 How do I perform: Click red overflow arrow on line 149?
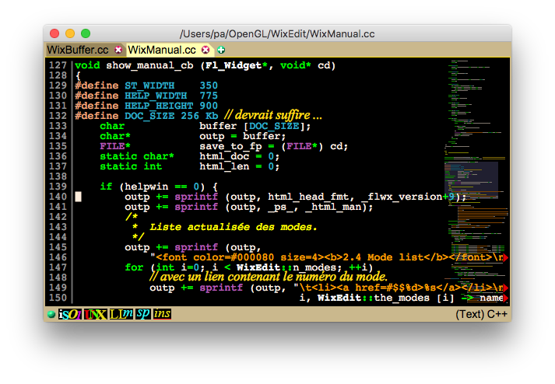click(506, 288)
